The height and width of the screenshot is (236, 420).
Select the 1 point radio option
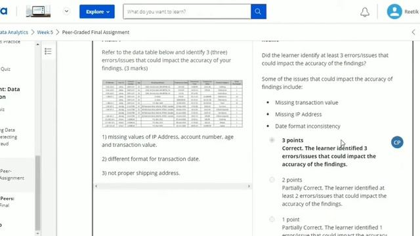click(272, 219)
